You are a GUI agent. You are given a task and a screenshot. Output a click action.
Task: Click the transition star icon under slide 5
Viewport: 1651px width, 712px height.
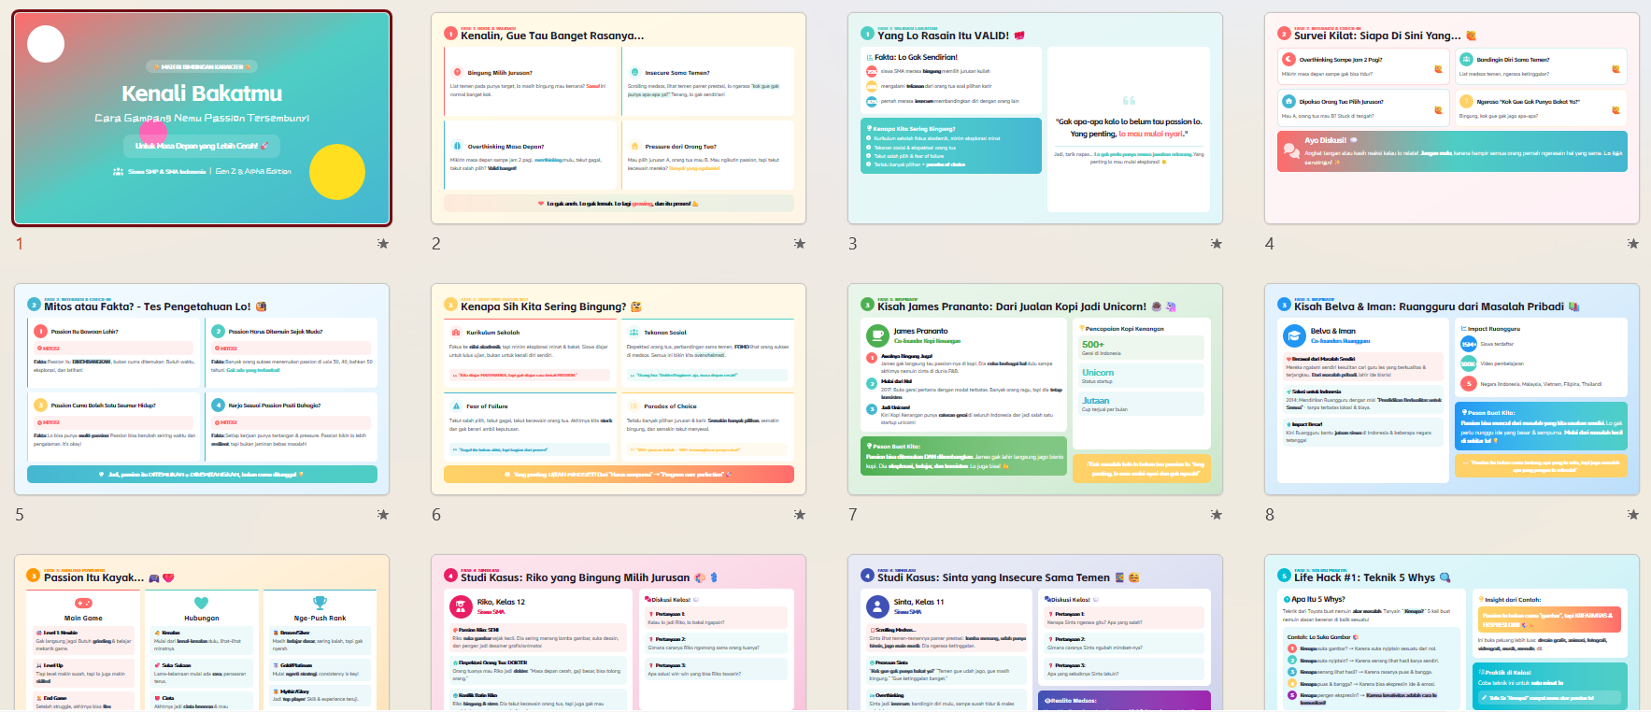tap(383, 515)
